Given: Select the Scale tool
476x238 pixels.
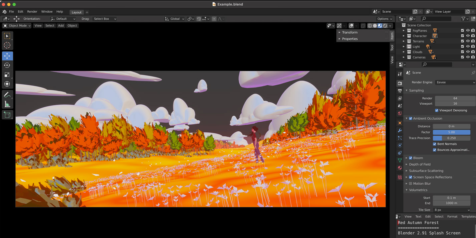Looking at the screenshot, I should (x=7, y=75).
